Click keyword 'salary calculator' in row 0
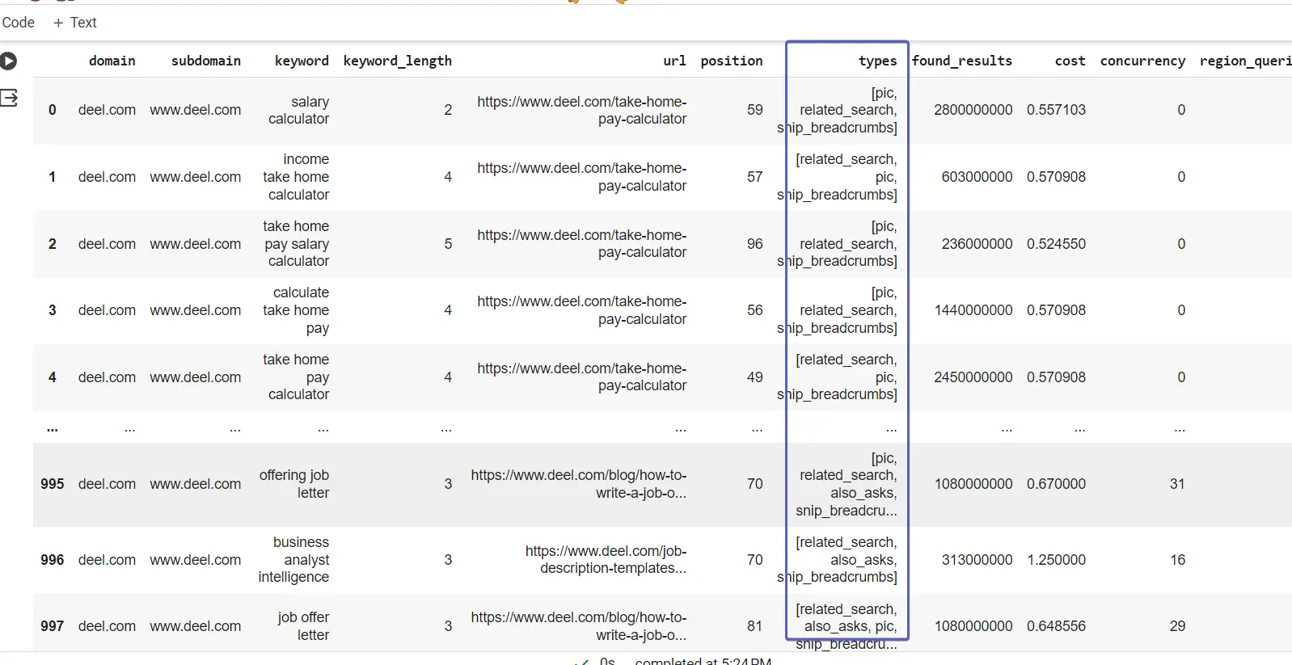Viewport: 1292px width, 665px height. pyautogui.click(x=298, y=110)
